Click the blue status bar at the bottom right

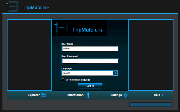point(151,105)
